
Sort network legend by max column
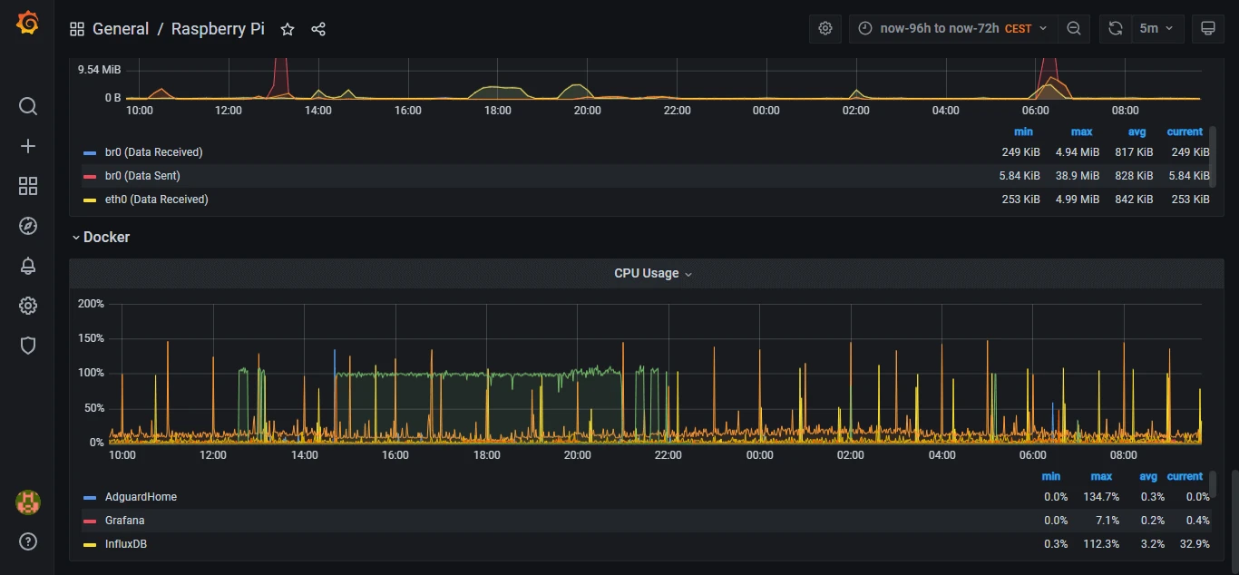(1081, 132)
